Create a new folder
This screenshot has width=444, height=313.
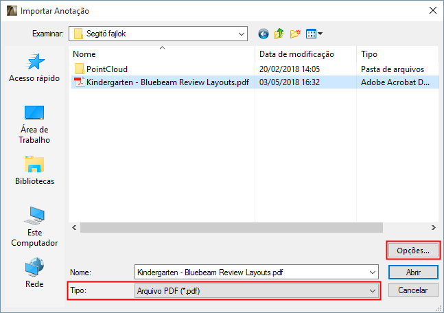pyautogui.click(x=295, y=34)
